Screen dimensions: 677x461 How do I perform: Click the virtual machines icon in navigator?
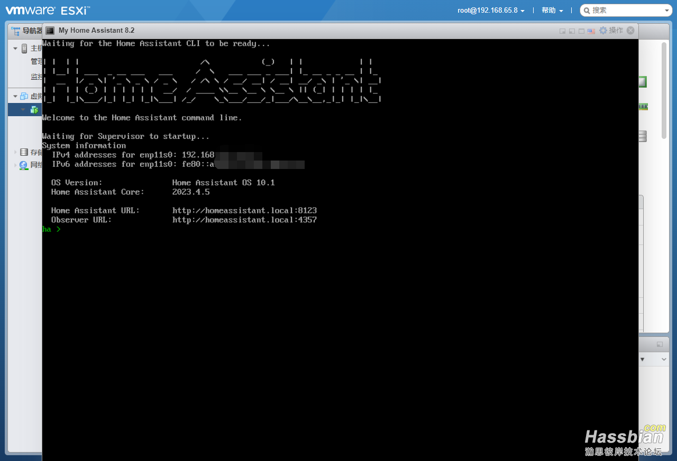[x=24, y=96]
